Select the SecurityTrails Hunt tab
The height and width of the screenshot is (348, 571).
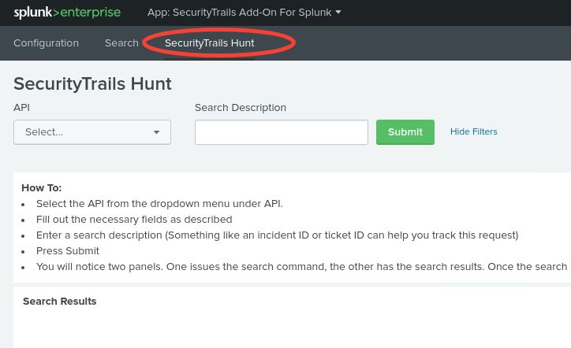point(209,43)
